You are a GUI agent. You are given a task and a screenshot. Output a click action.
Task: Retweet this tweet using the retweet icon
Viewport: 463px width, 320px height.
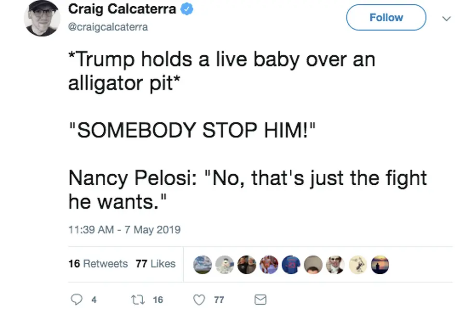(x=137, y=300)
